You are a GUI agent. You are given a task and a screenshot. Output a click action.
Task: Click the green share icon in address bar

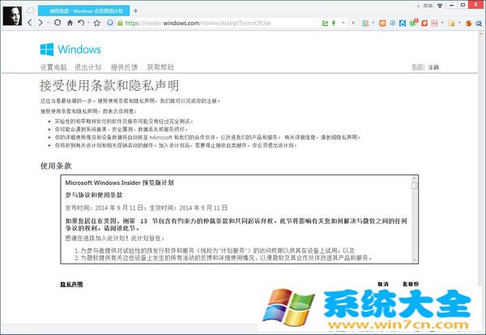tap(325, 24)
